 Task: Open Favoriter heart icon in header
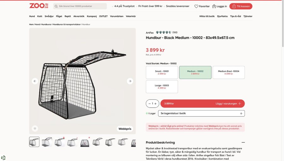tap(196, 6)
